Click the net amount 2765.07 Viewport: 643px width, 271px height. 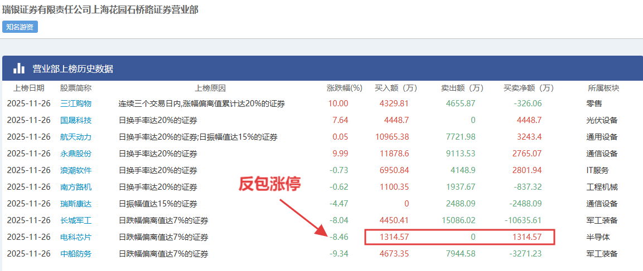528,154
